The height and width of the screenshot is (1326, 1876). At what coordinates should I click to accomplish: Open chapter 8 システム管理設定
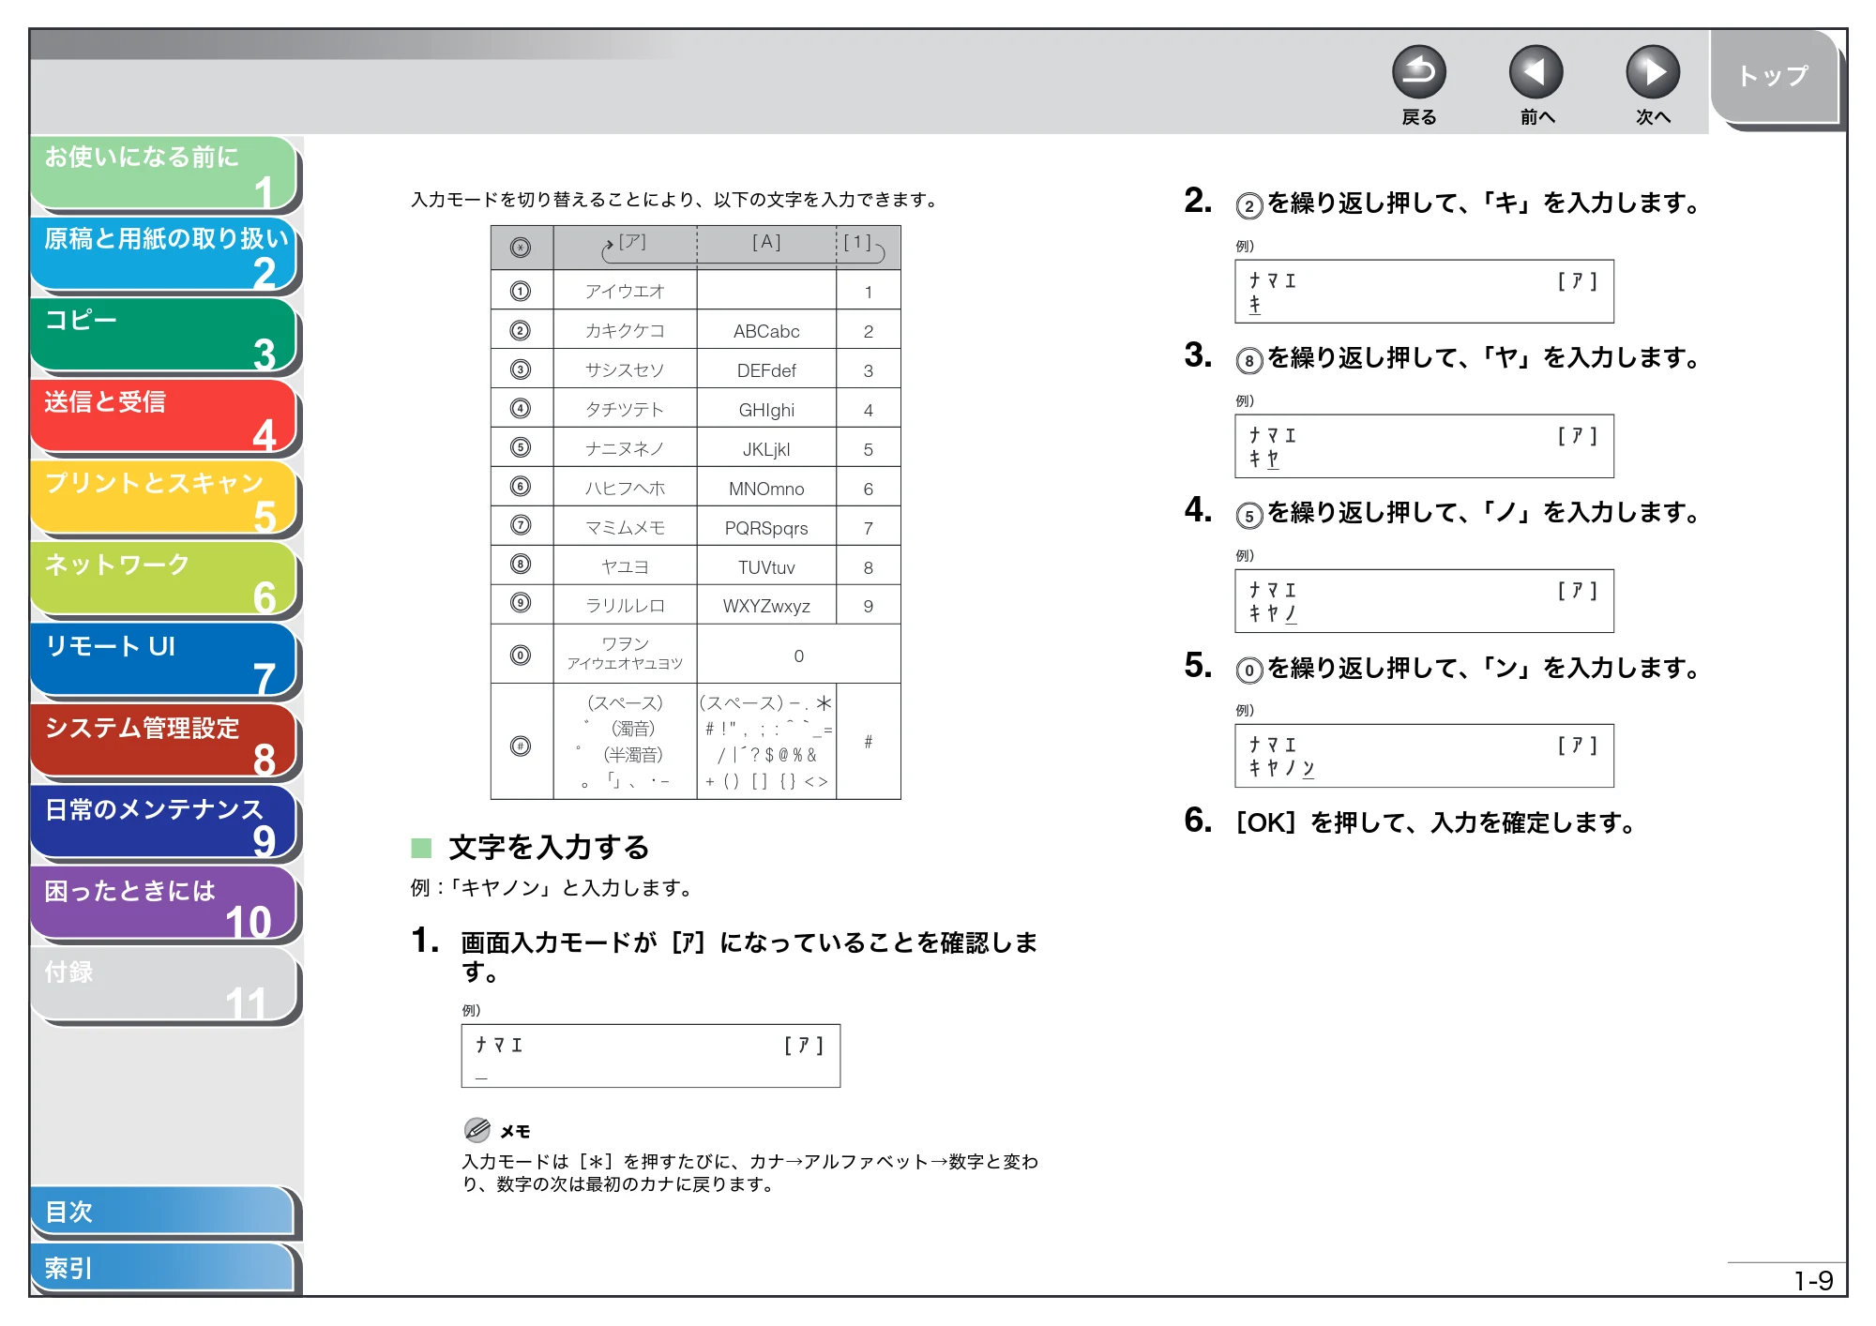(164, 742)
